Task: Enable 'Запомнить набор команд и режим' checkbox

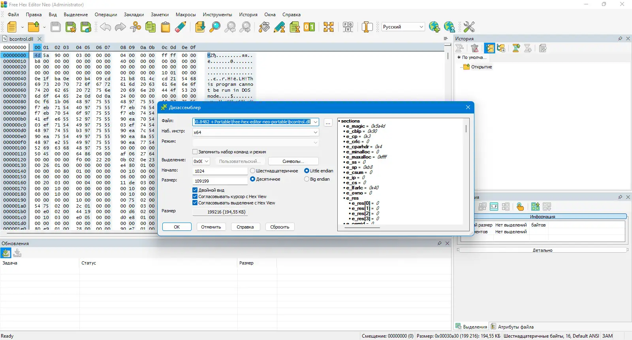Action: pos(195,152)
